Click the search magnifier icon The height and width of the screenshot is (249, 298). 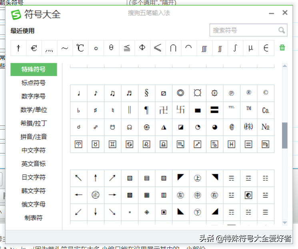coord(282,30)
